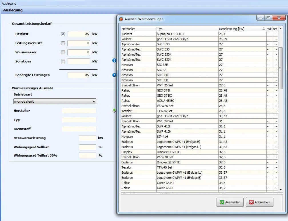Sort the list by Typ column
Viewport: 288px width, 221px height.
point(187,29)
